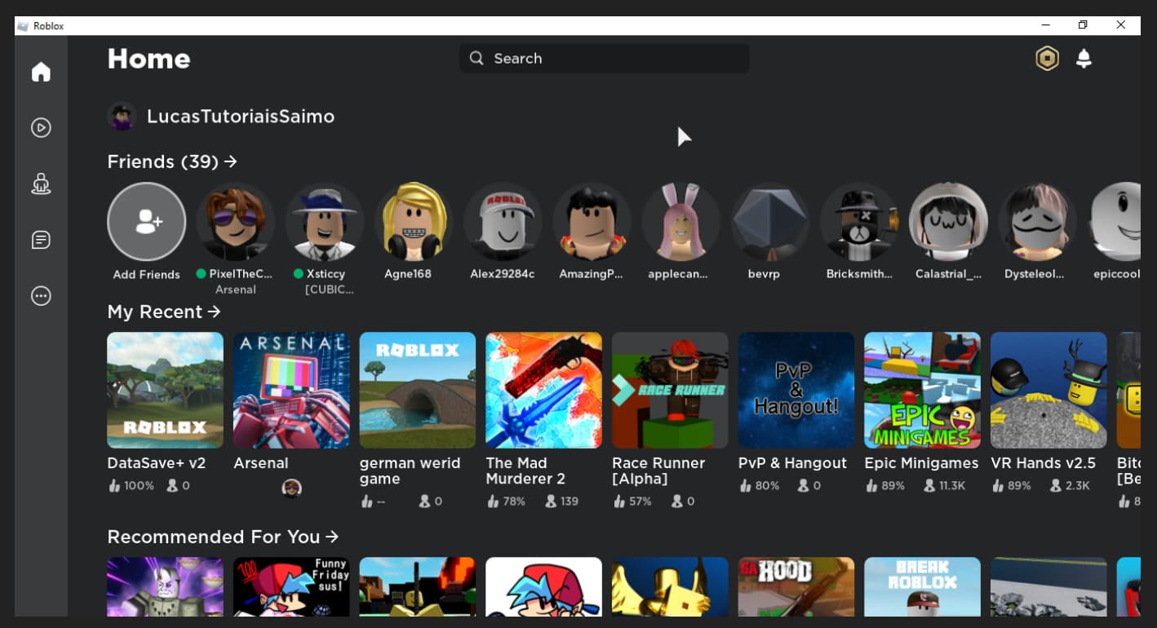Expand My Recent with its arrow

pyautogui.click(x=213, y=312)
